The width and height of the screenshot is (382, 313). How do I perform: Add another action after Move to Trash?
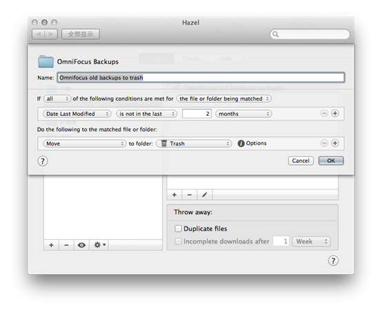335,143
